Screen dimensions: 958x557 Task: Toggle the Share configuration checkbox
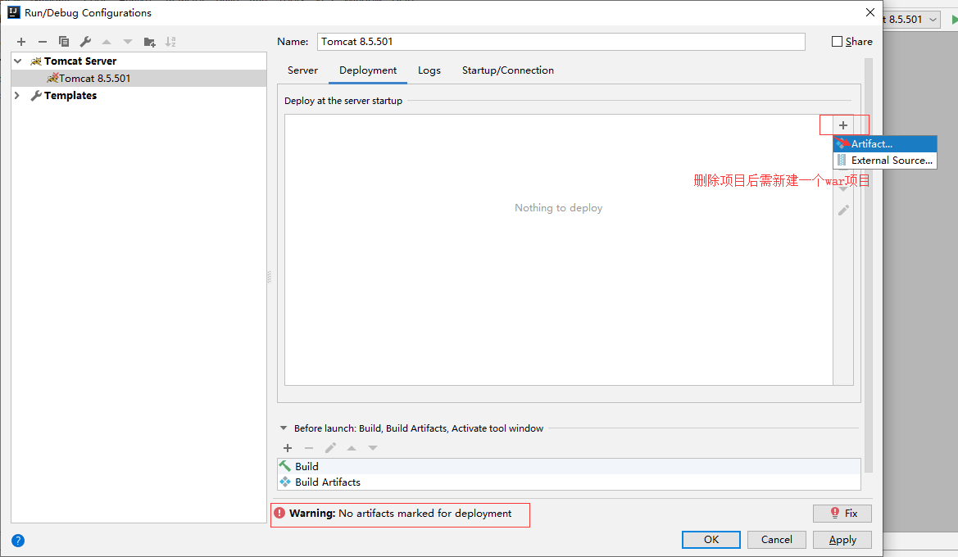tap(838, 41)
